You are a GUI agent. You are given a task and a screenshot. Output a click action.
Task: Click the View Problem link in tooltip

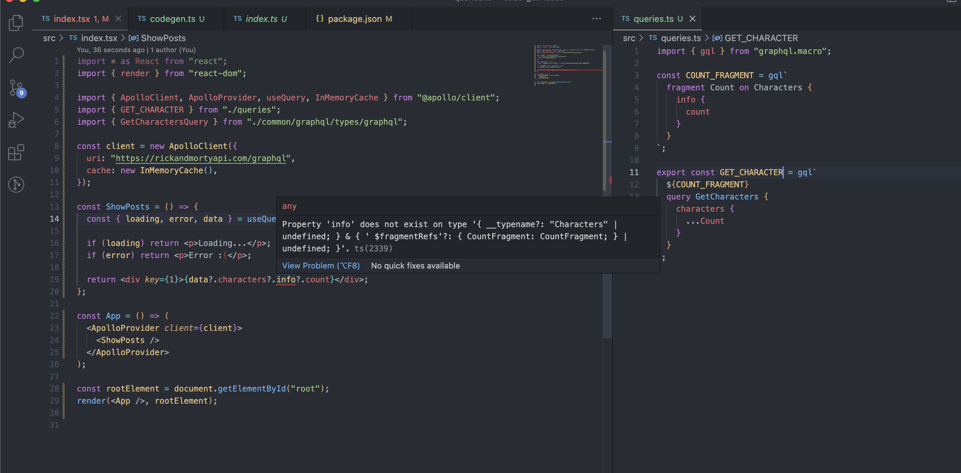[321, 265]
